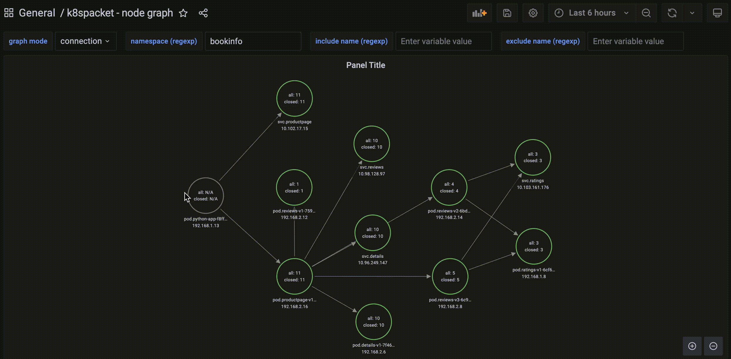Refresh the dashboard
This screenshot has height=359, width=731.
[672, 13]
